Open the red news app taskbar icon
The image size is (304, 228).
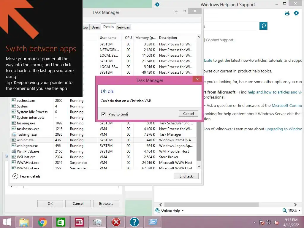point(79,222)
